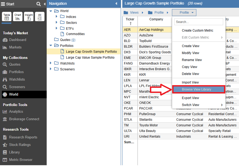
Task: Click the Metric Browser icon
Action: tap(5, 160)
